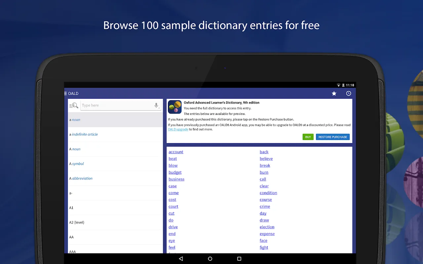Check the Wi-Fi status icon
Viewport: 423px width, 264px height.
(x=338, y=85)
